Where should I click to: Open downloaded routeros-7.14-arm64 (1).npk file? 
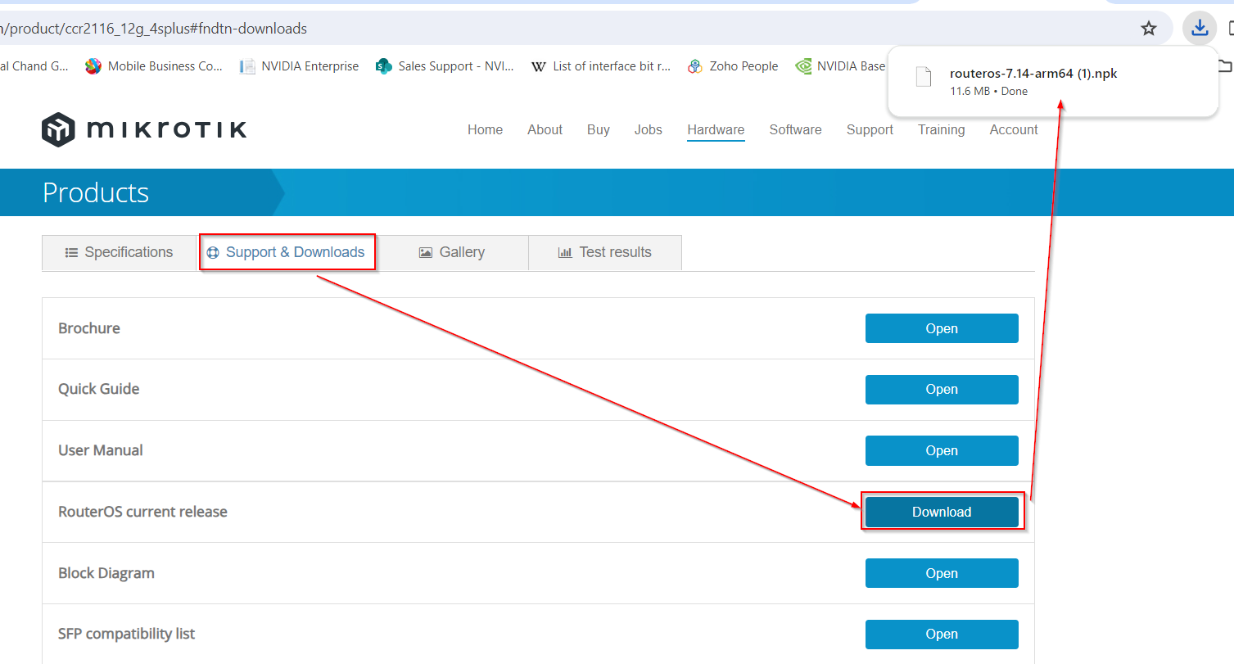1033,74
